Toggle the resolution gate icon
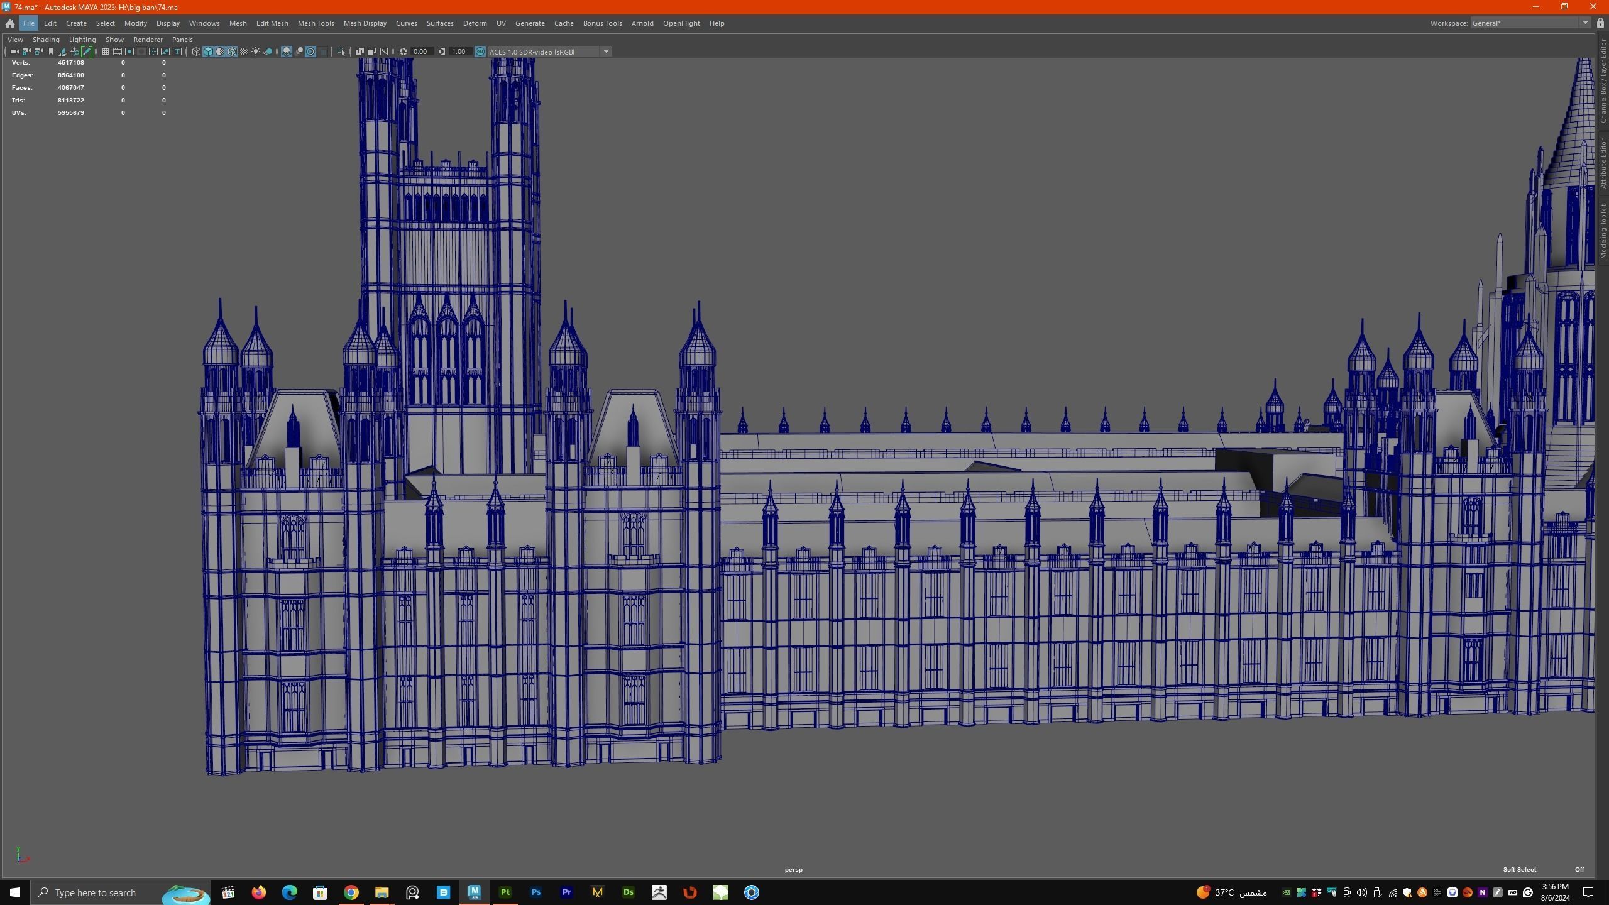Image resolution: width=1609 pixels, height=905 pixels. [129, 52]
